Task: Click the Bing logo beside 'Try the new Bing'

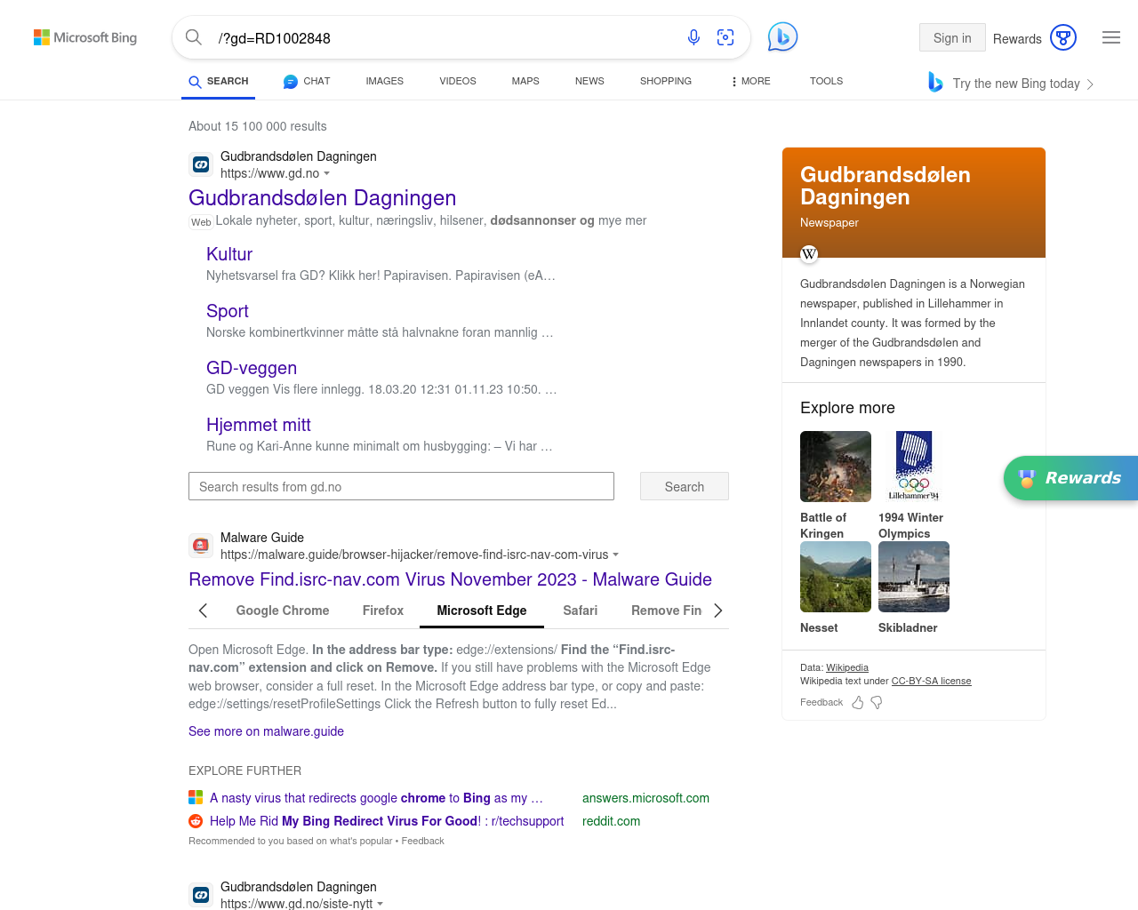Action: [x=935, y=83]
